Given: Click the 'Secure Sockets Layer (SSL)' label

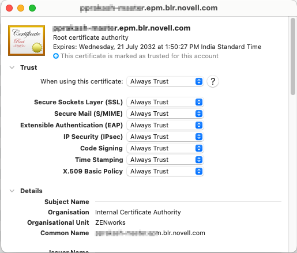Looking at the screenshot, I should tap(78, 102).
